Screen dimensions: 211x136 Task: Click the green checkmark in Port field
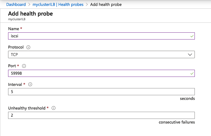[192, 73]
